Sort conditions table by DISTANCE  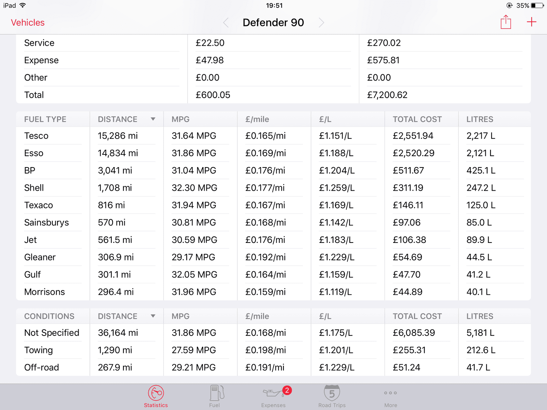point(126,316)
